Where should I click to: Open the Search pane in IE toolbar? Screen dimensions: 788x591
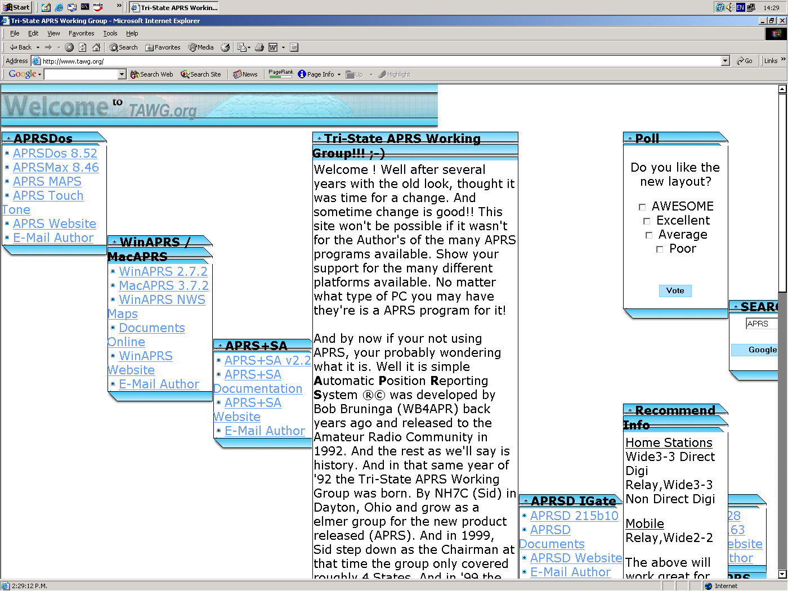pos(124,47)
